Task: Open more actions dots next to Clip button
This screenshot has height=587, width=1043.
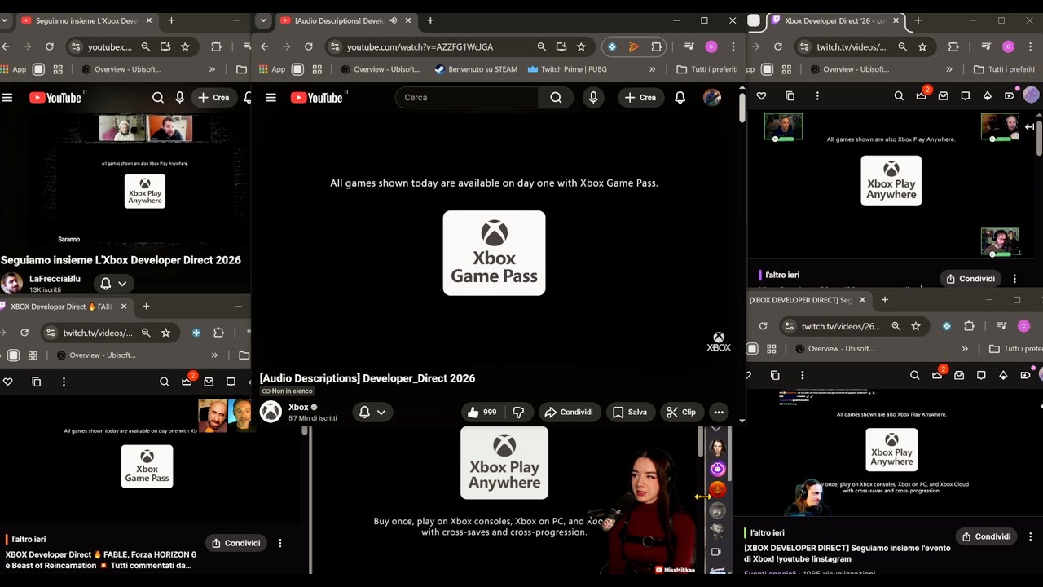Action: pos(718,413)
